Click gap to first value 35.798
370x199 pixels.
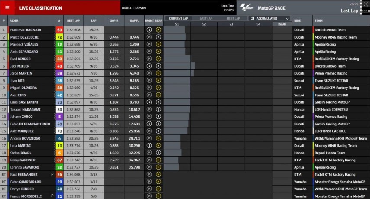point(134,167)
